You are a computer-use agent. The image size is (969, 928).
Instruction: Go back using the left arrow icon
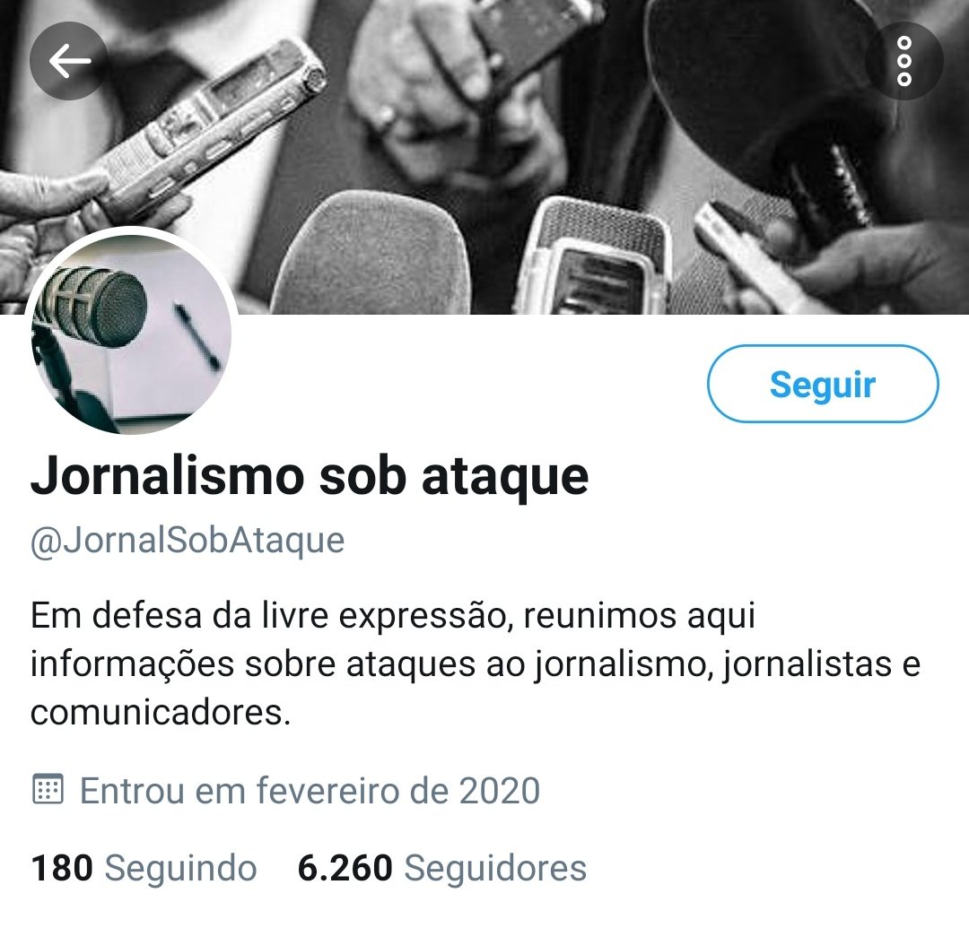click(69, 61)
